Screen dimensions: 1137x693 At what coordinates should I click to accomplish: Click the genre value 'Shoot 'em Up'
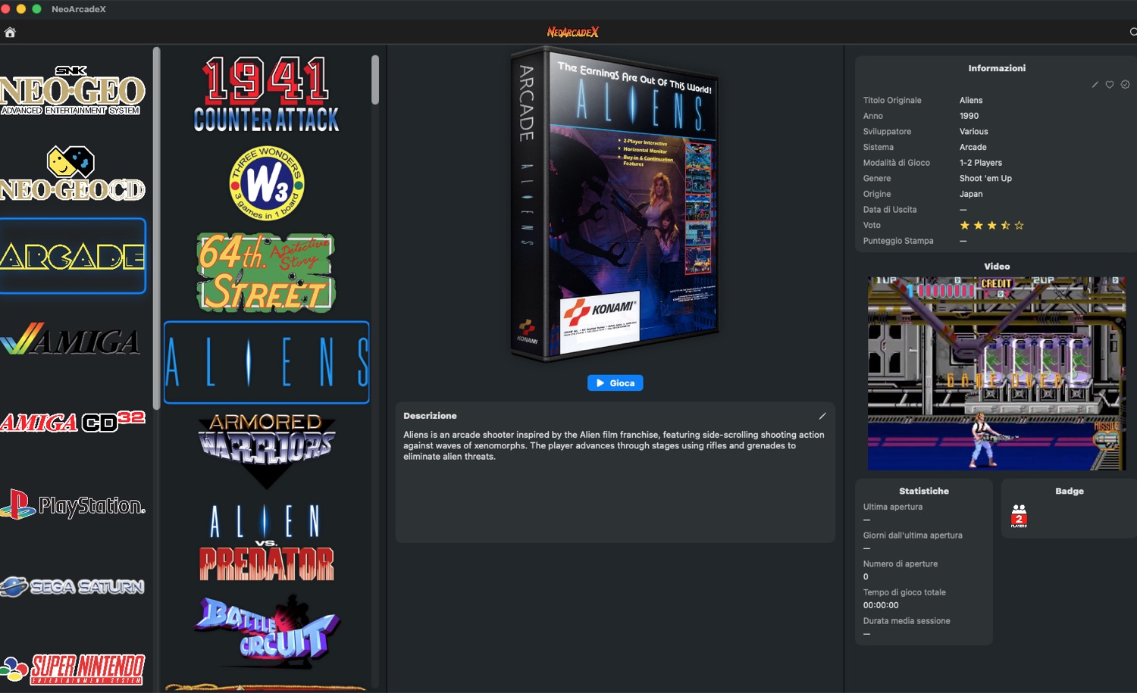pyautogui.click(x=985, y=179)
